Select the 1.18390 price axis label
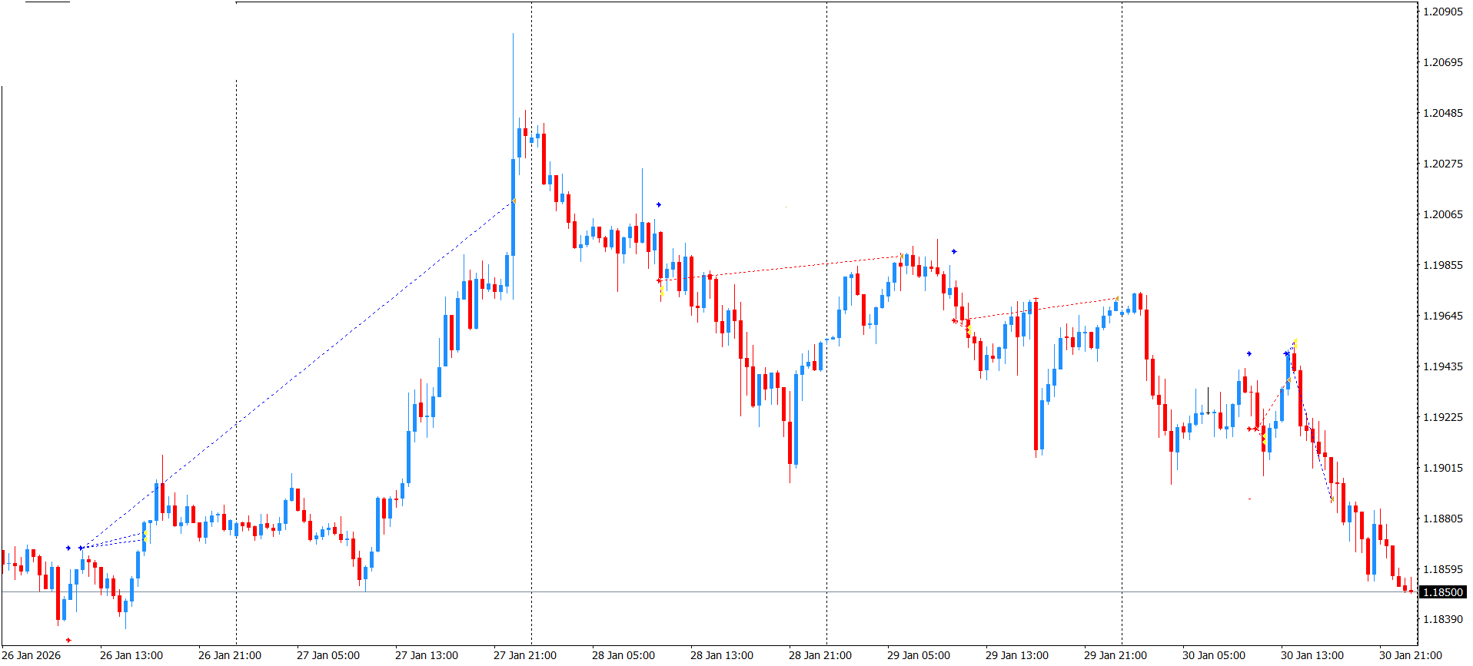This screenshot has height=666, width=1473. click(x=1443, y=619)
